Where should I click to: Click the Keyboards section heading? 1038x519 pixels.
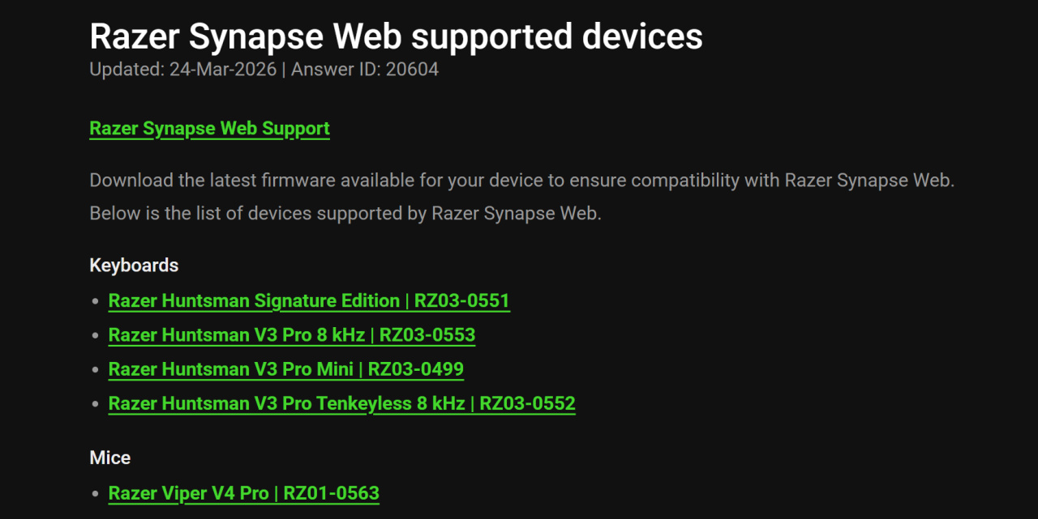pos(134,266)
